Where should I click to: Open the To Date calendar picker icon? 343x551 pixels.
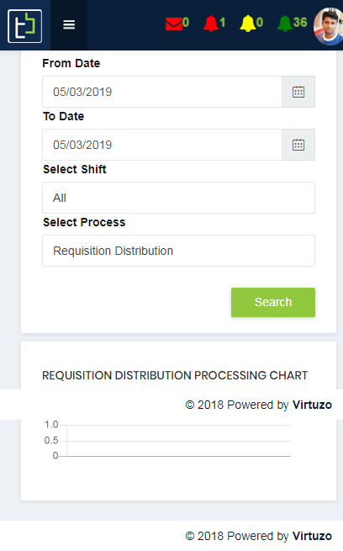click(298, 145)
